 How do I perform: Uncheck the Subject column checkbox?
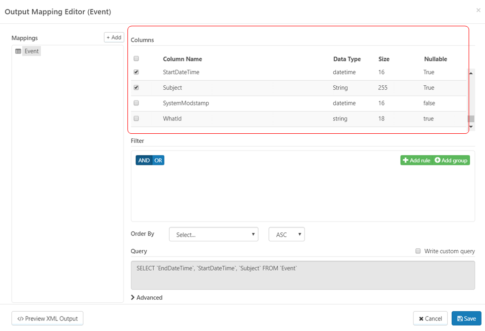point(136,87)
